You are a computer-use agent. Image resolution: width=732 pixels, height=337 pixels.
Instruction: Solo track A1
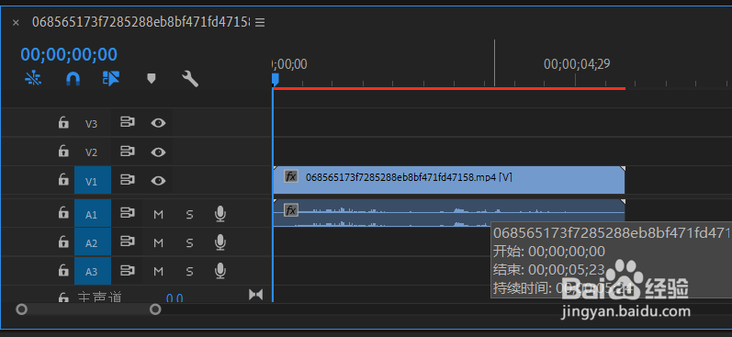(x=189, y=214)
